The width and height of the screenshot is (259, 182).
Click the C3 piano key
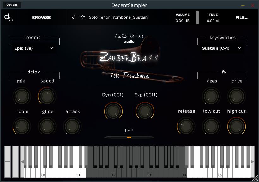click(x=149, y=173)
